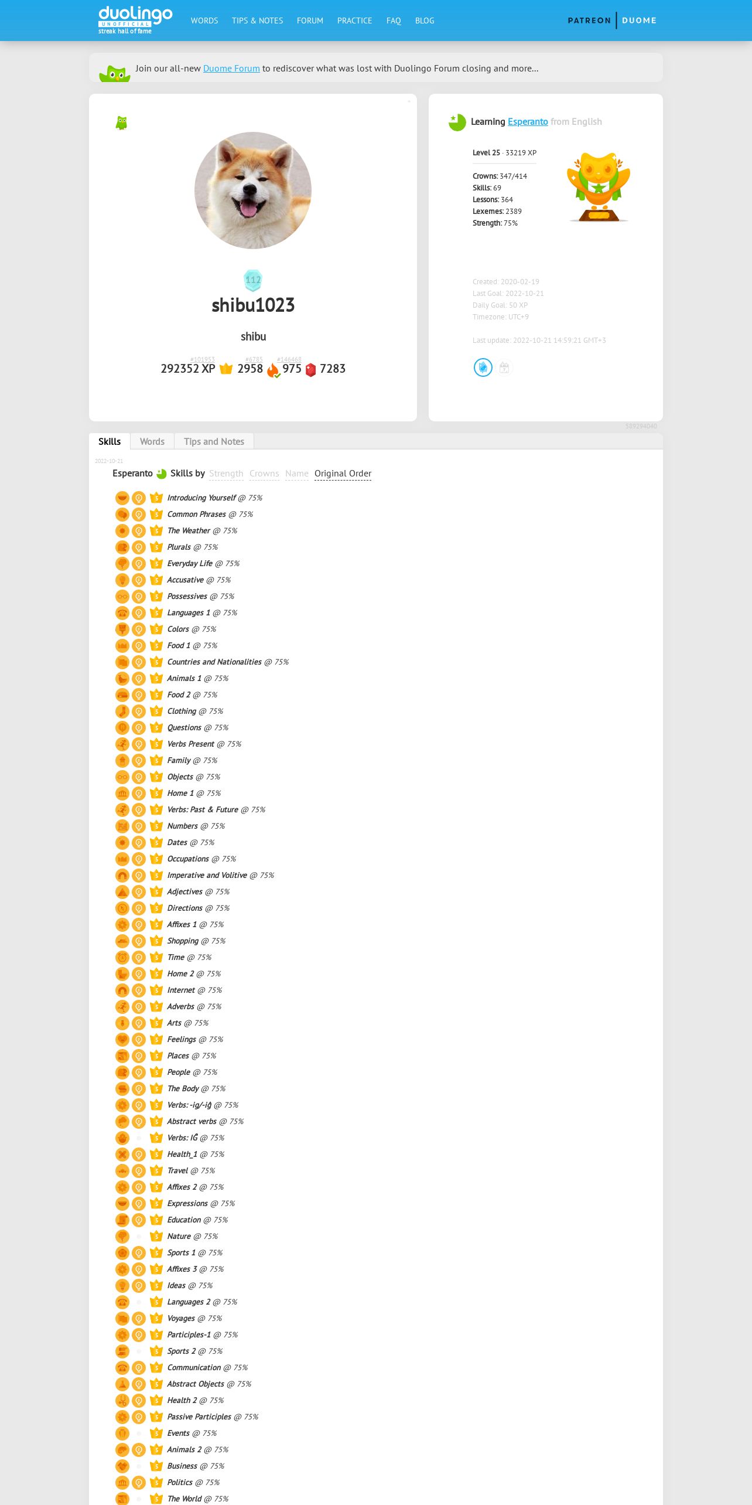Click the total 292352 XP value
752x1505 pixels.
click(188, 369)
